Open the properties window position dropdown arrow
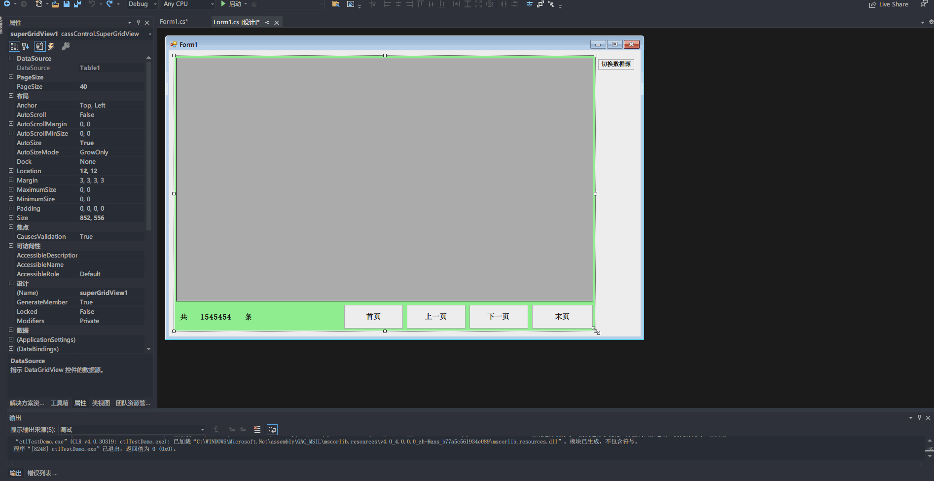 click(x=130, y=23)
